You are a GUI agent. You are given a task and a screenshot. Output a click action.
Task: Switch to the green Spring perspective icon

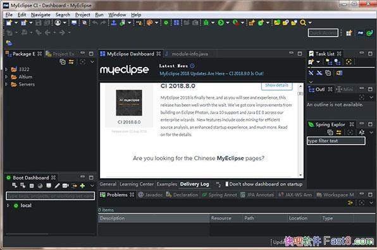(x=369, y=33)
